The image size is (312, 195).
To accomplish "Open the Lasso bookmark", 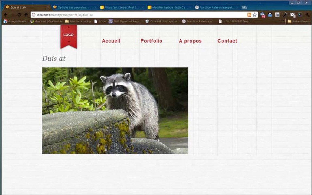I will point(100,21).
